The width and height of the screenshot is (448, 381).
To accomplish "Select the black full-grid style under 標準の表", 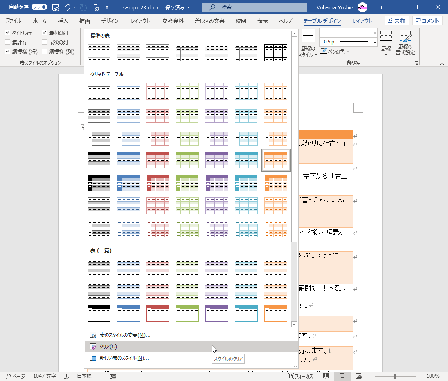I will pyautogui.click(x=276, y=52).
